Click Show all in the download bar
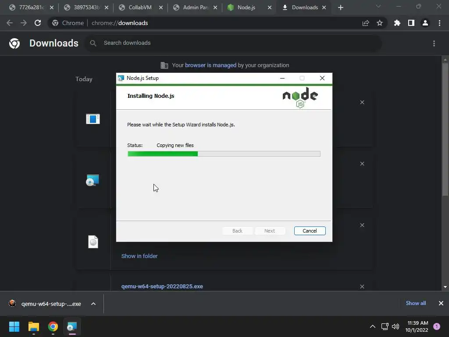449x337 pixels. coord(416,303)
